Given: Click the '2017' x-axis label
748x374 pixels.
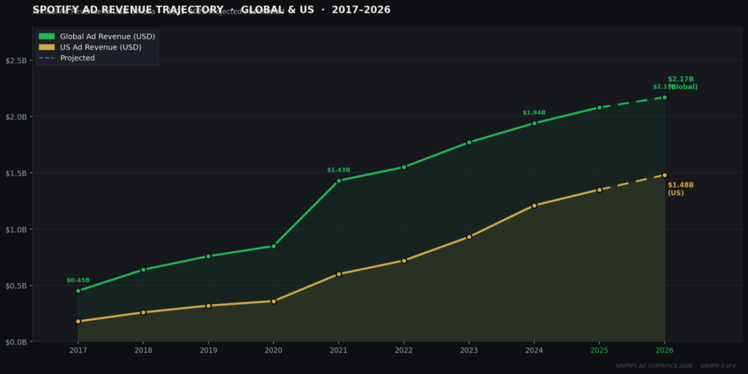Looking at the screenshot, I should coord(78,350).
